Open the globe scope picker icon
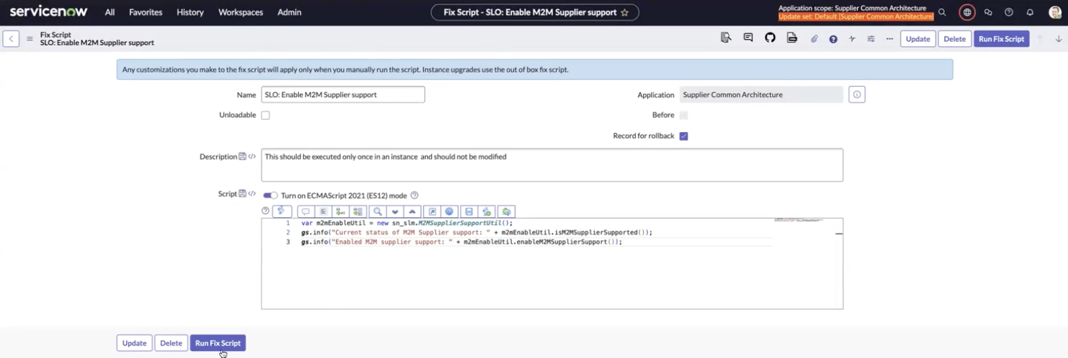The image size is (1068, 358). pyautogui.click(x=967, y=12)
